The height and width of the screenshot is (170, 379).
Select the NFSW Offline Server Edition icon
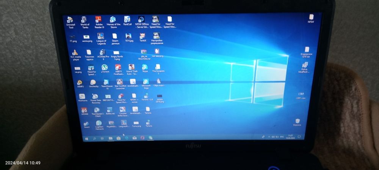point(142,22)
